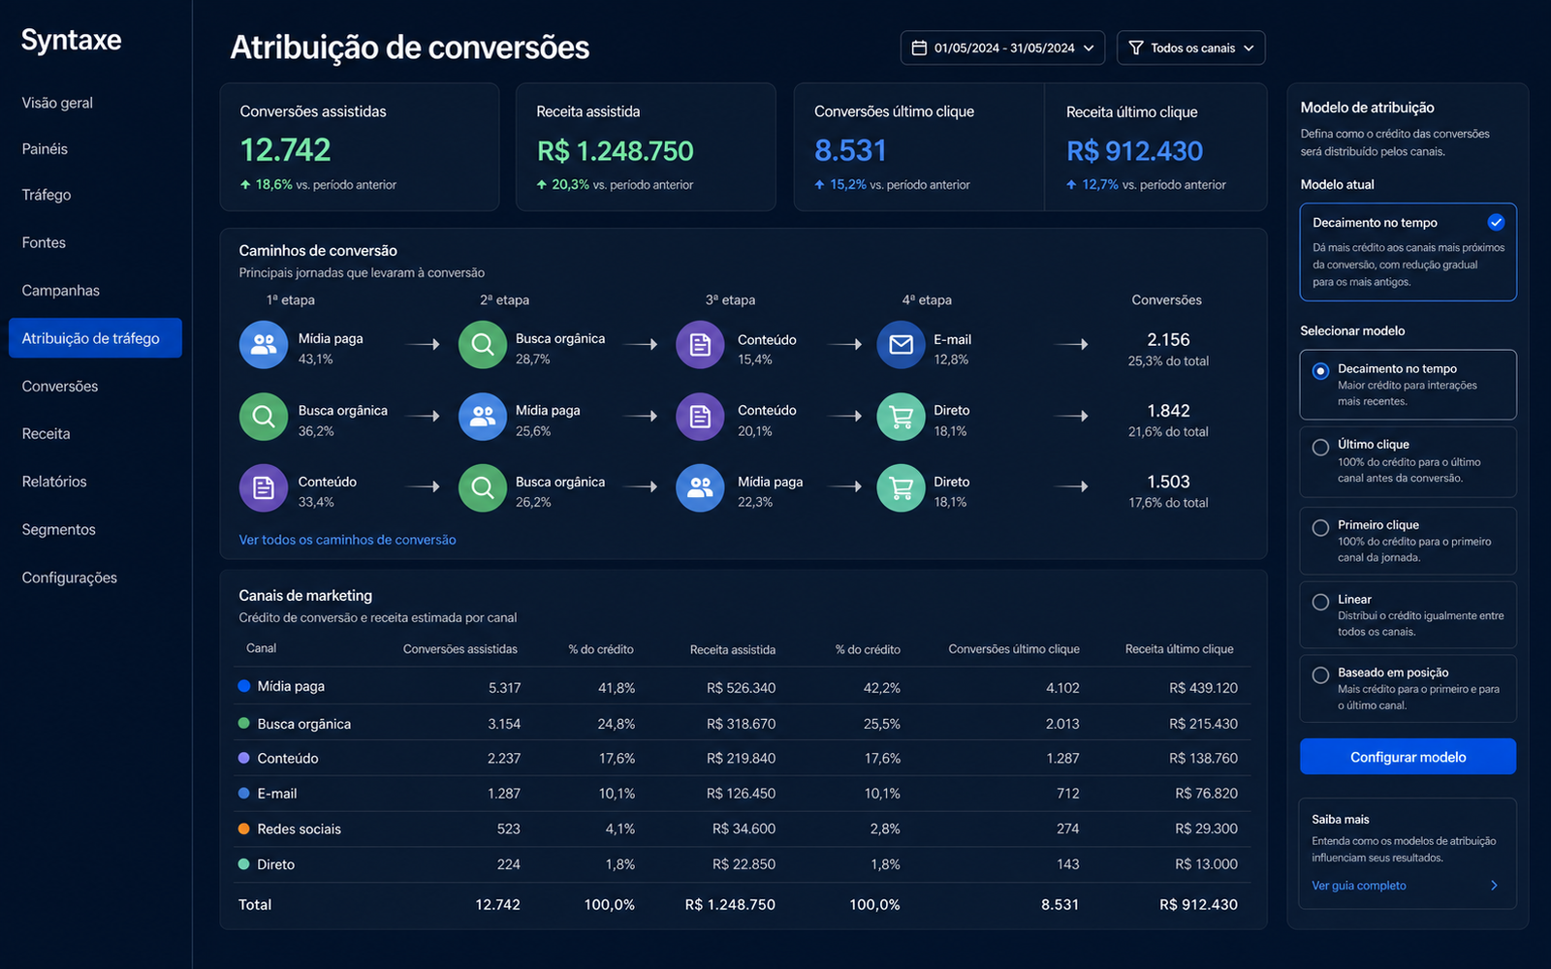This screenshot has width=1551, height=969.
Task: Go to Visão geral
Action: click(57, 103)
